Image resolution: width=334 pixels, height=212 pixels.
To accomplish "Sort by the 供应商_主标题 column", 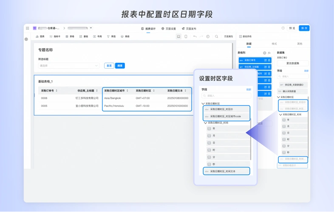I will click(97, 91).
